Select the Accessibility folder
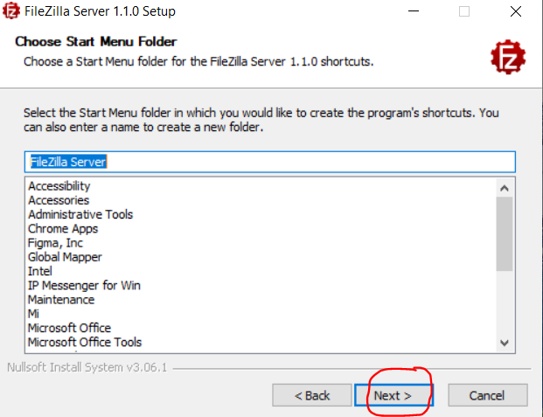Image resolution: width=543 pixels, height=417 pixels. (x=59, y=186)
